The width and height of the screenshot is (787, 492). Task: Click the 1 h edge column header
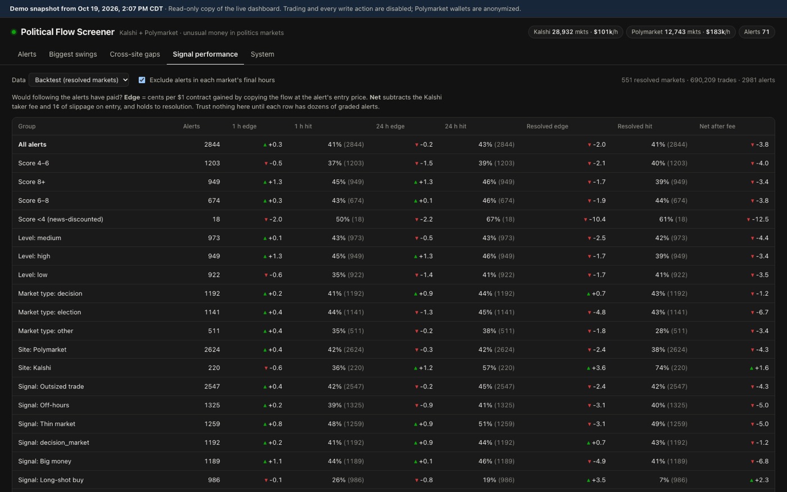pyautogui.click(x=244, y=127)
